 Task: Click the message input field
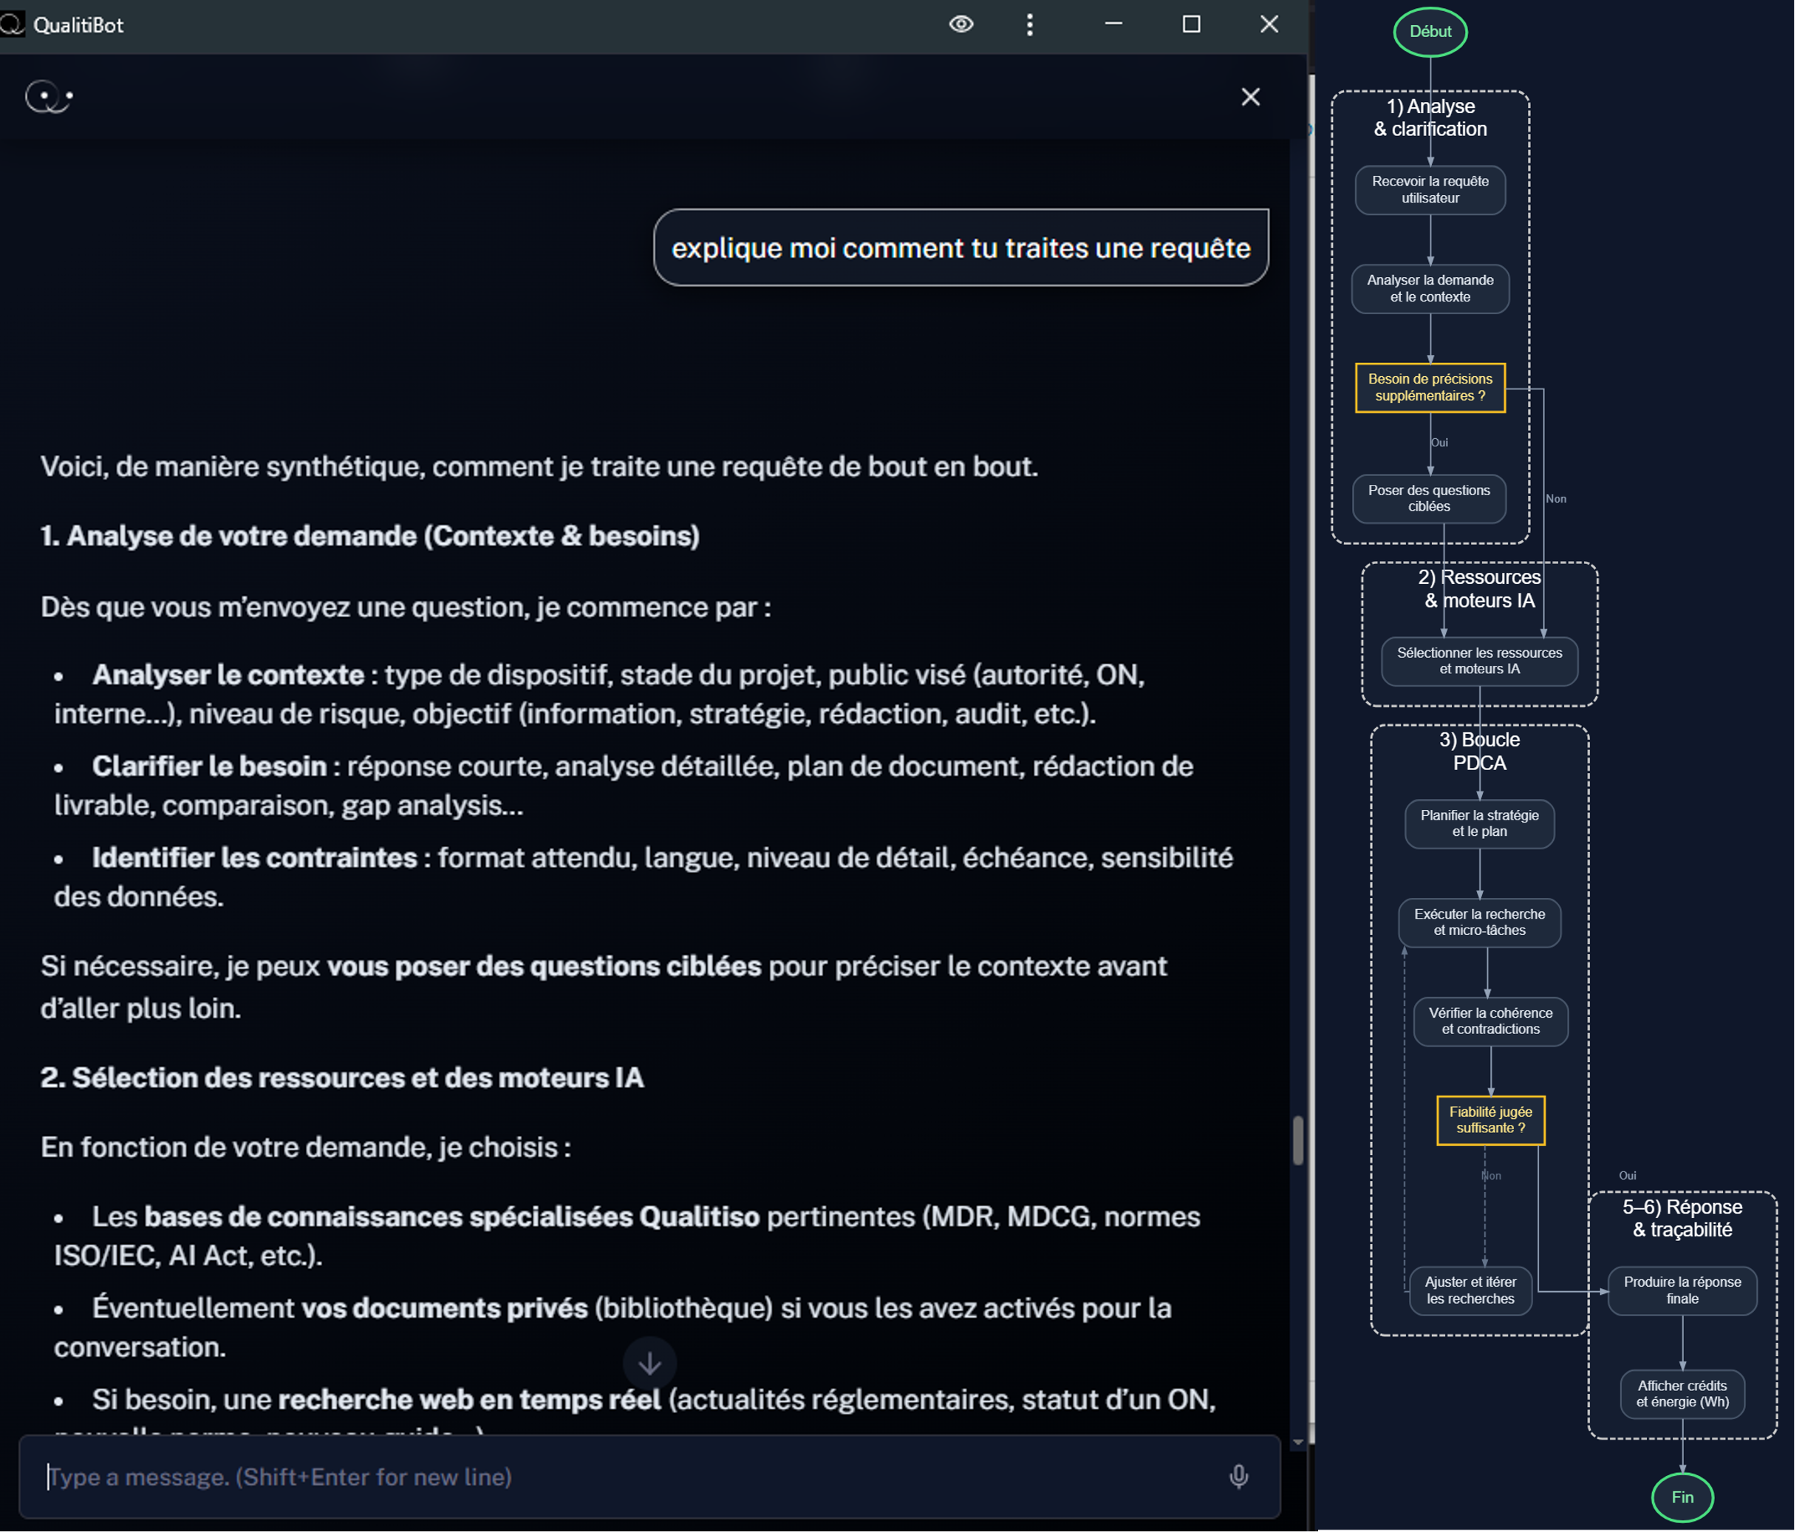(x=610, y=1476)
